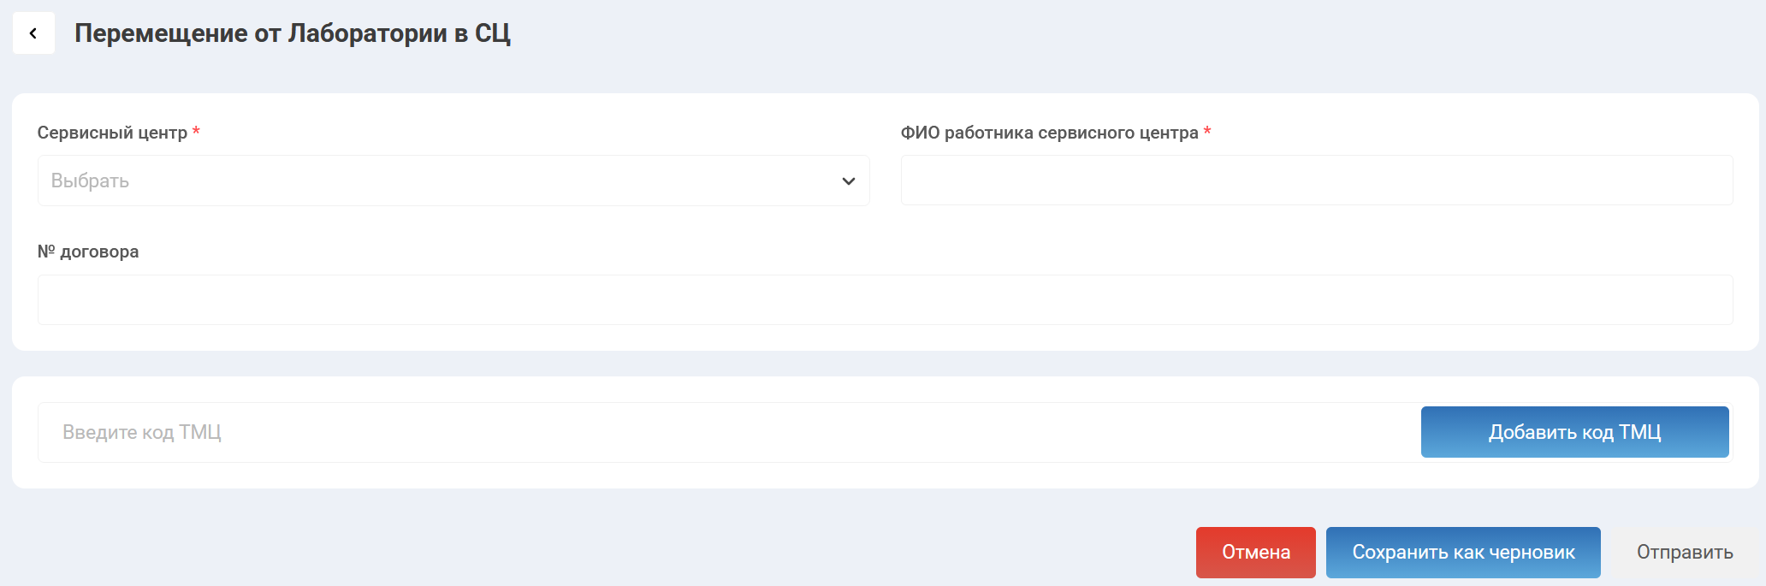Click the chevron in Сервисный центр field
The height and width of the screenshot is (586, 1766).
848,181
